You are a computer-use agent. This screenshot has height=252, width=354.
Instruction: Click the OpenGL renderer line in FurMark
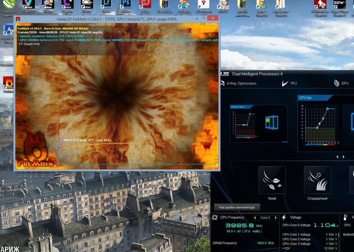point(51,36)
